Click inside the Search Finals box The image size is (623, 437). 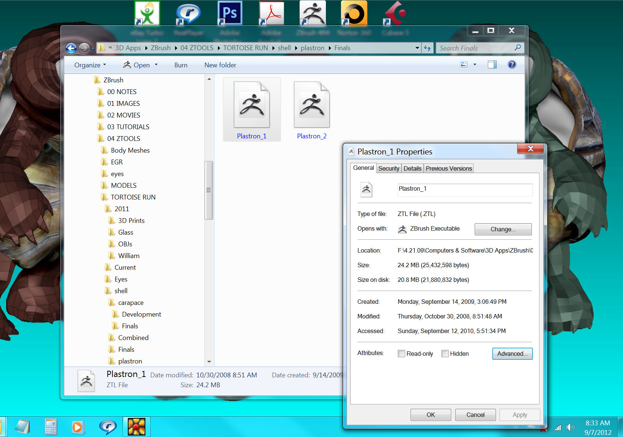pos(476,48)
